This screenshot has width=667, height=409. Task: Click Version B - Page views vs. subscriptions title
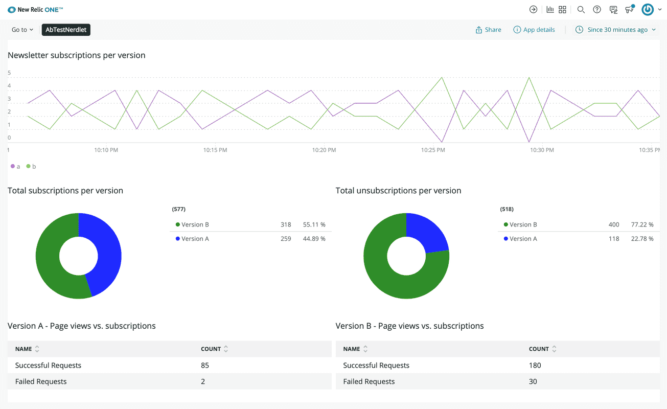coord(409,326)
